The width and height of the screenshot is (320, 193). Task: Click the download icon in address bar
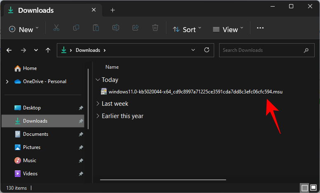coord(64,50)
